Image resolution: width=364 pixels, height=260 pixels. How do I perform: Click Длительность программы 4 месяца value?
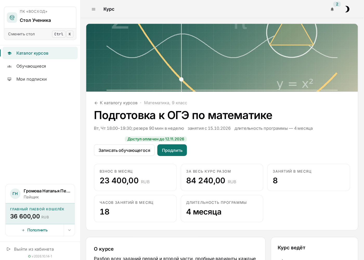click(x=204, y=212)
